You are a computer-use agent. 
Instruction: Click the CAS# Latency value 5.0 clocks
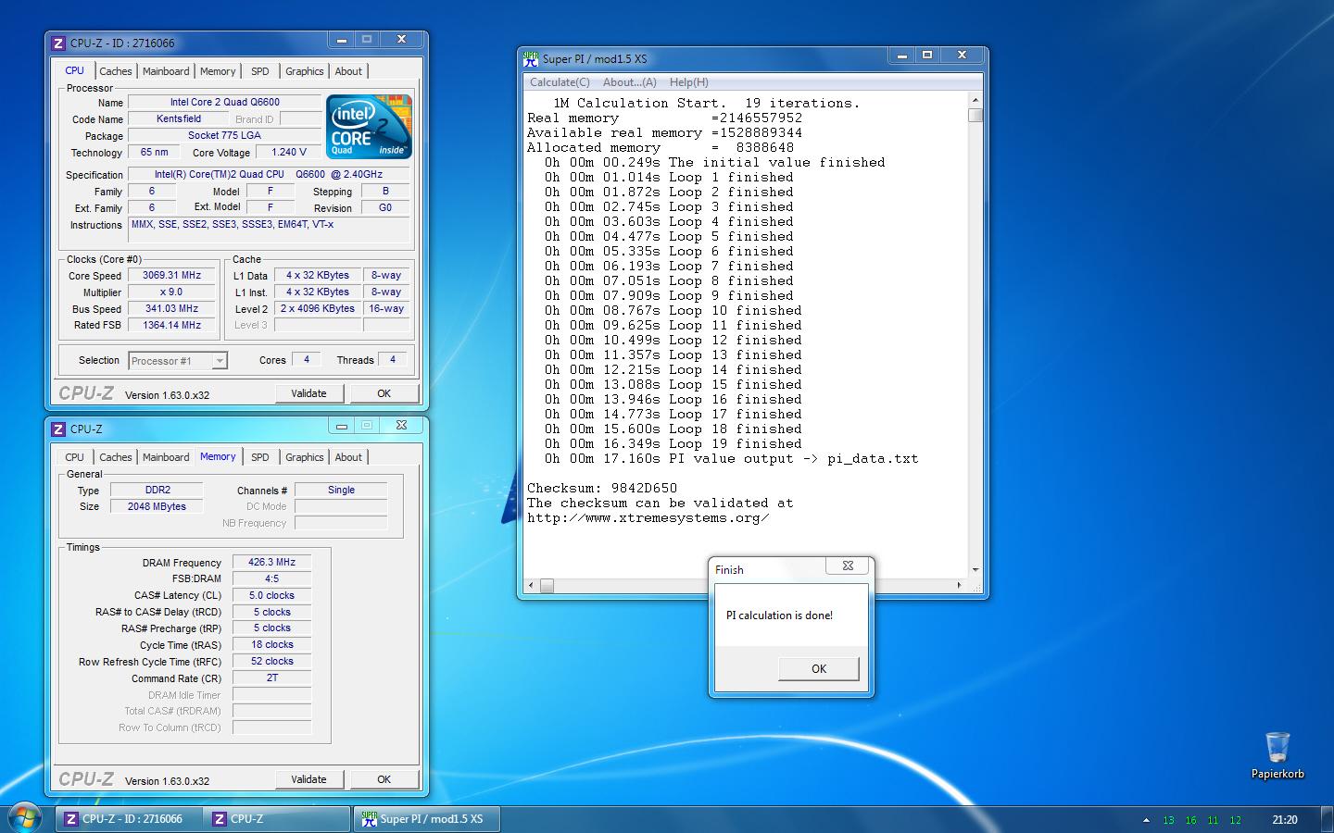[271, 595]
